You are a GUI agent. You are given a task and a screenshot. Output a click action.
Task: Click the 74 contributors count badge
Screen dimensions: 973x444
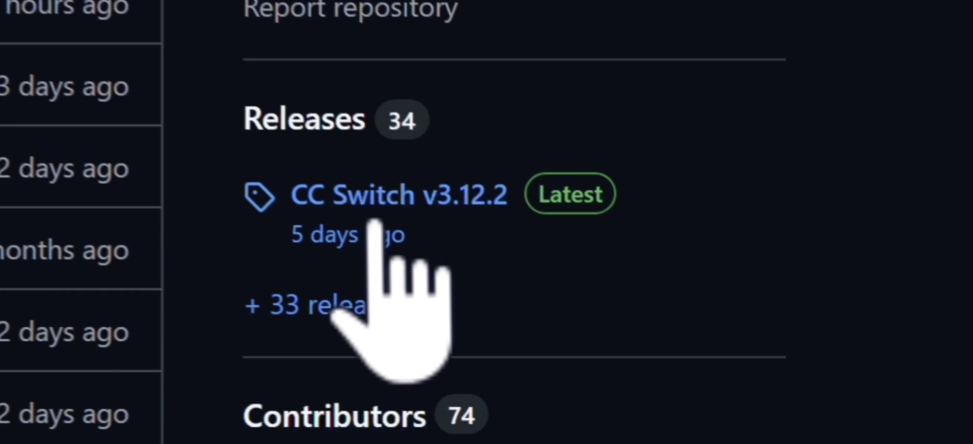pyautogui.click(x=461, y=415)
